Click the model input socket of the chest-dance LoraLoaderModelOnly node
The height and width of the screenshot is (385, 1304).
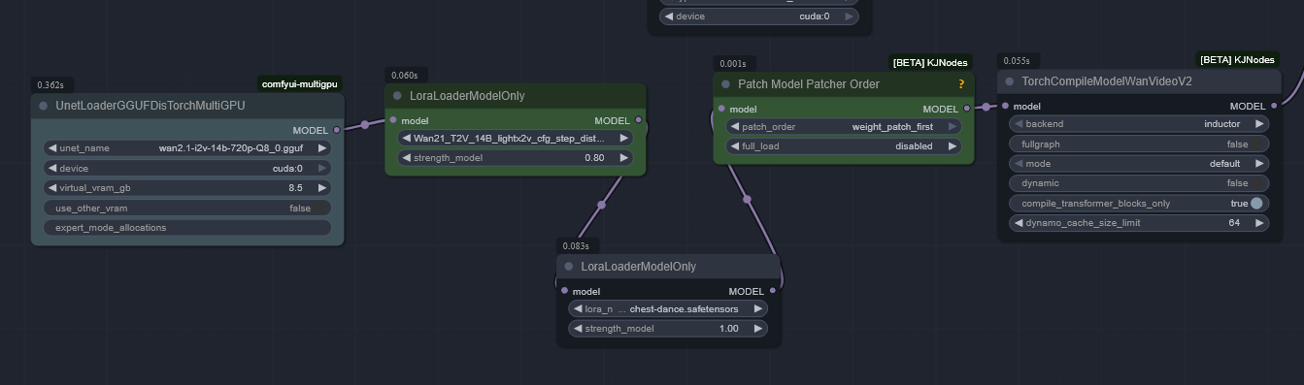pos(564,291)
